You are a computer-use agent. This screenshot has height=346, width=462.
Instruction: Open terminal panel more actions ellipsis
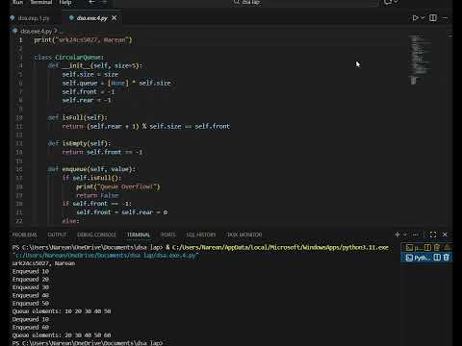tap(415, 235)
